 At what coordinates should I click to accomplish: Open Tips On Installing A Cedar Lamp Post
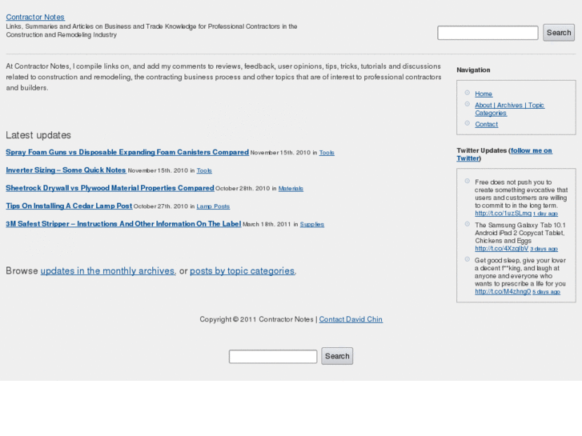[x=69, y=206]
